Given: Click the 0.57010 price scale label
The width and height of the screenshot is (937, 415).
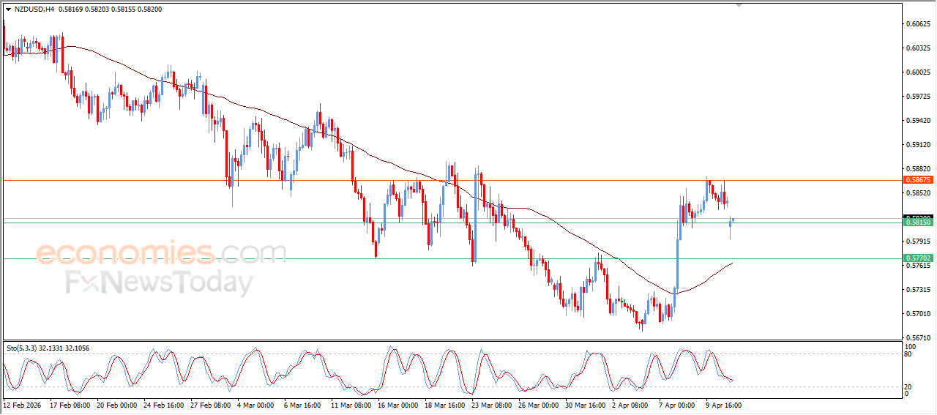Looking at the screenshot, I should (x=918, y=314).
